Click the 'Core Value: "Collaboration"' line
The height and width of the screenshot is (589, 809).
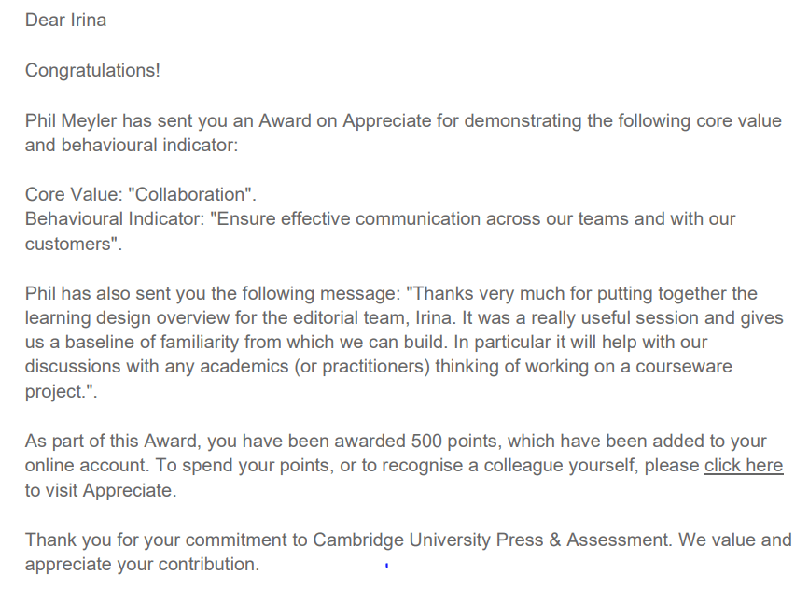point(140,195)
